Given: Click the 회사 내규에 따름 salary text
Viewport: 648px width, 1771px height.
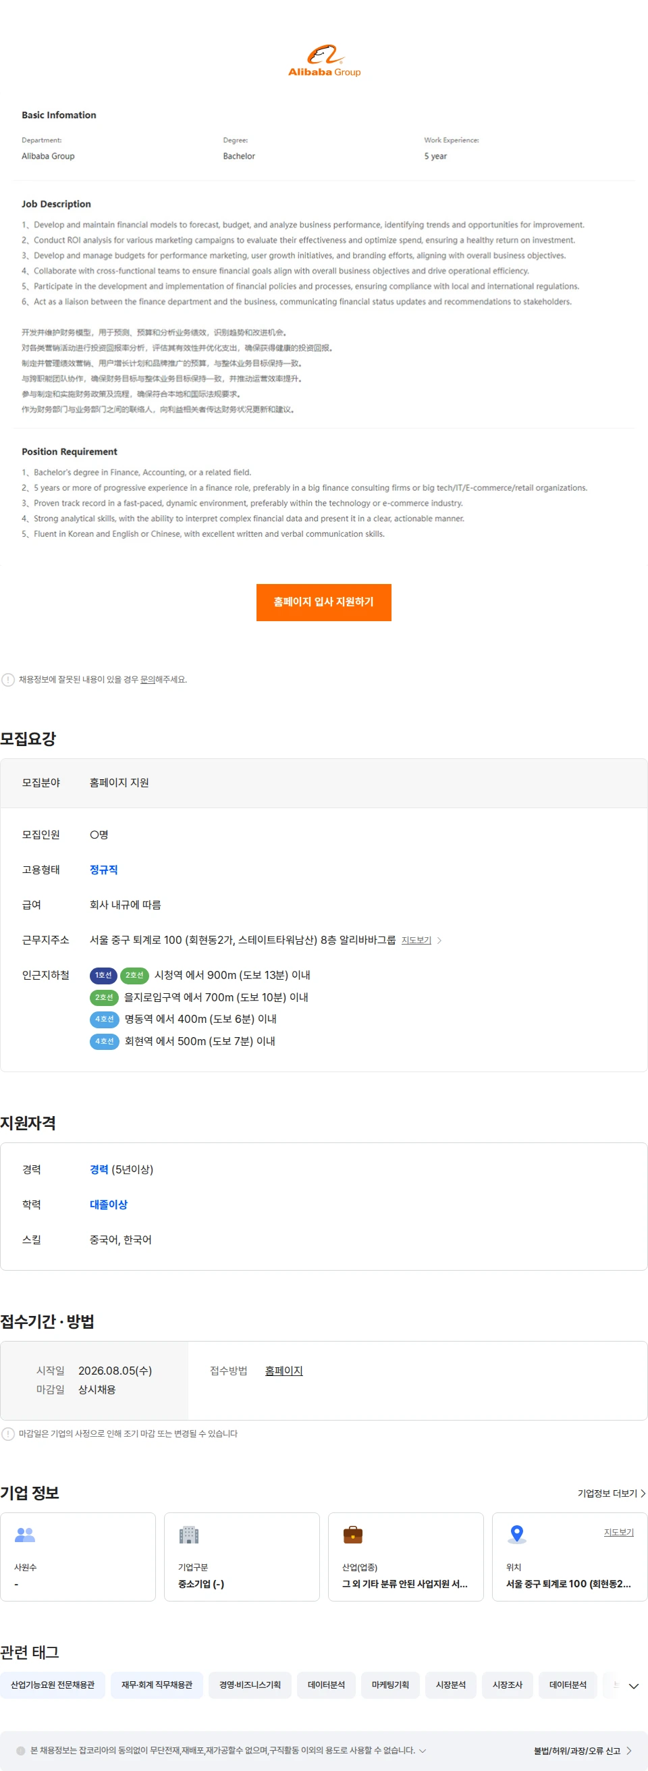Looking at the screenshot, I should (125, 905).
